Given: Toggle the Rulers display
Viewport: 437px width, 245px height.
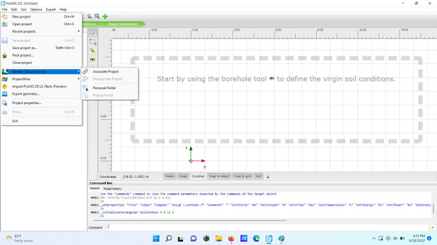Looking at the screenshot, I should [x=170, y=176].
